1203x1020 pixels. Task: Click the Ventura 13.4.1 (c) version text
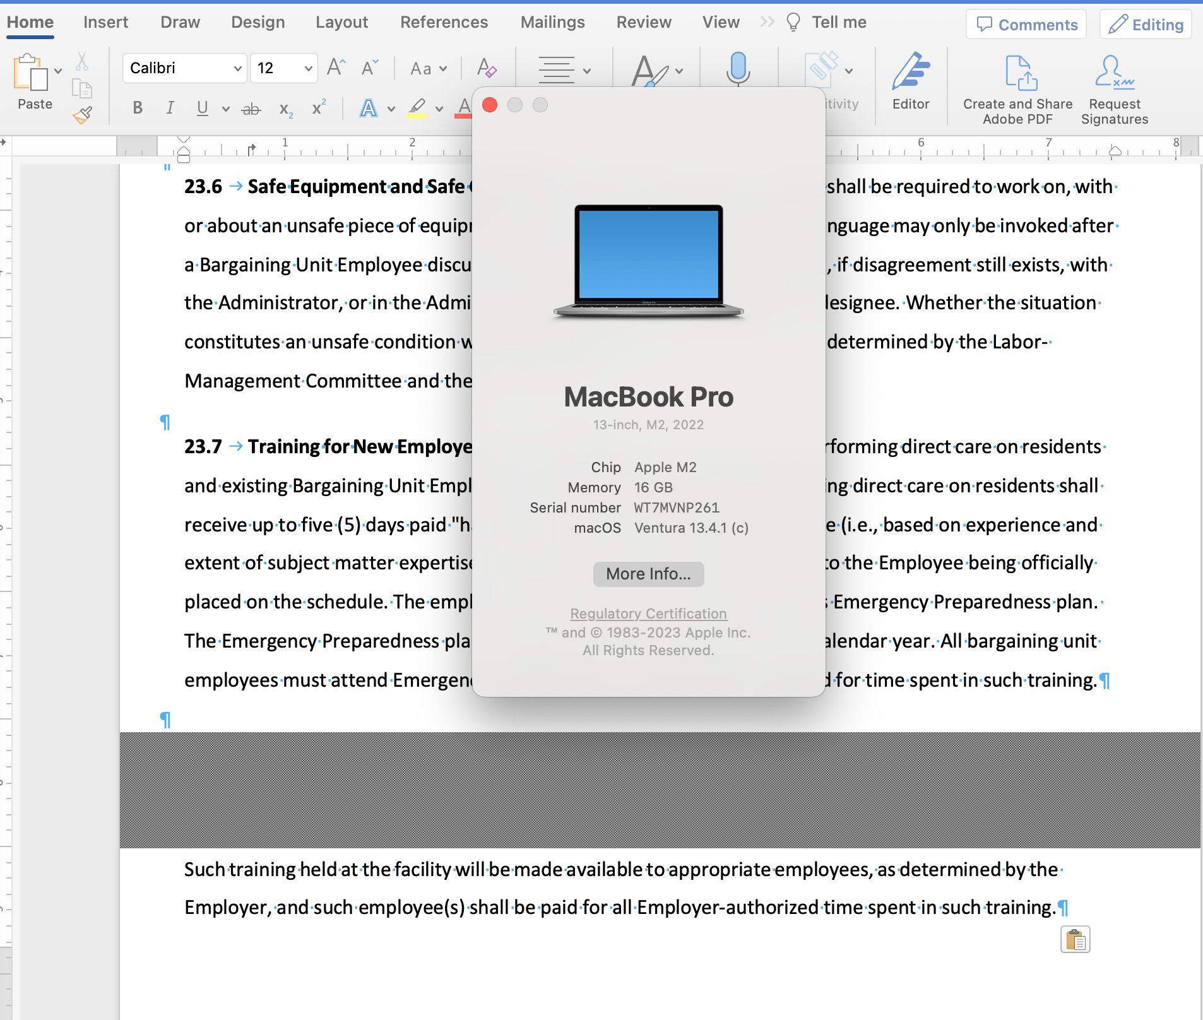click(x=691, y=528)
